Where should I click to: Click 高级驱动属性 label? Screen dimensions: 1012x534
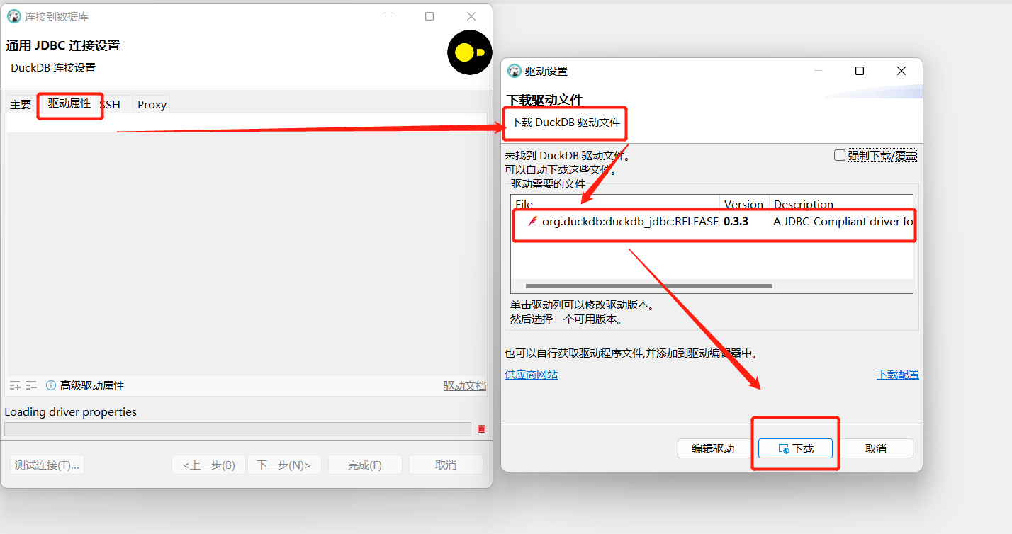[92, 385]
